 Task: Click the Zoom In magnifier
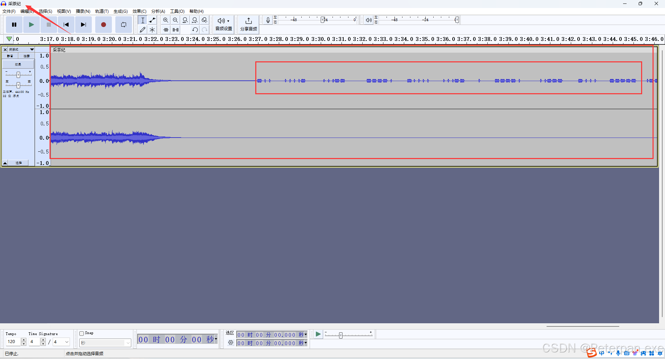[166, 20]
